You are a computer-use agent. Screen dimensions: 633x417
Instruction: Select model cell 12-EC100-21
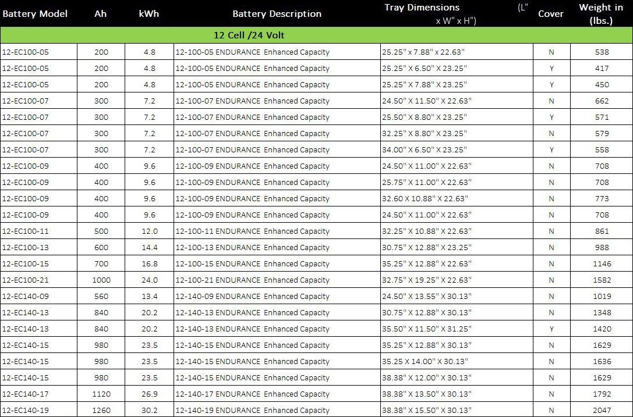click(39, 280)
